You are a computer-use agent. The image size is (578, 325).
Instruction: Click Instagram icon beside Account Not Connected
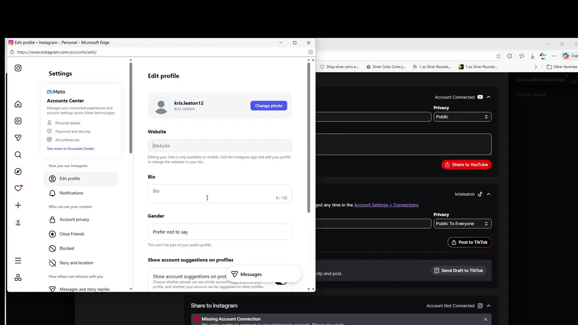click(x=480, y=306)
